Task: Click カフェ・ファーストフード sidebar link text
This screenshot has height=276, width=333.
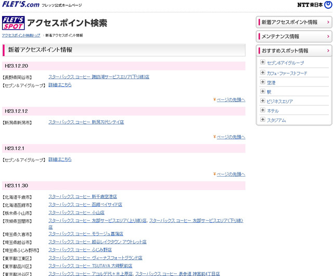Action: (x=287, y=73)
